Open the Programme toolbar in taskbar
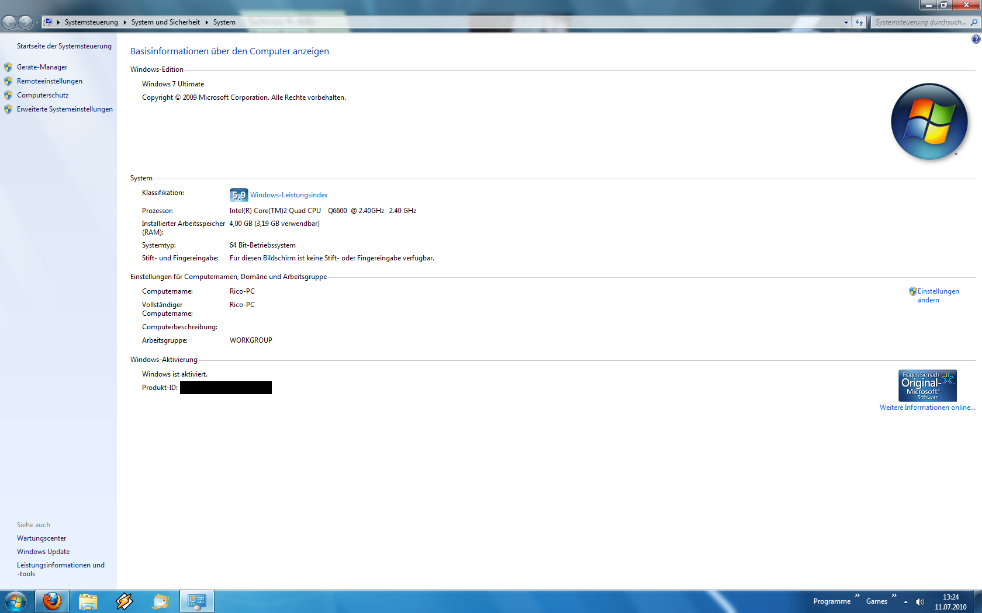The height and width of the screenshot is (613, 982). click(832, 601)
